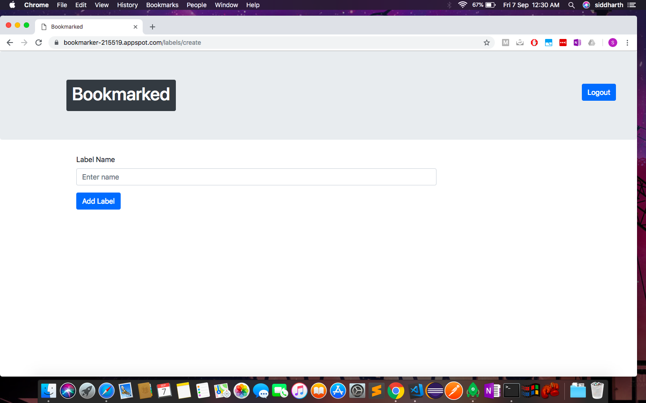The width and height of the screenshot is (646, 403).
Task: Open System Preferences from the Dock
Action: pos(357,391)
